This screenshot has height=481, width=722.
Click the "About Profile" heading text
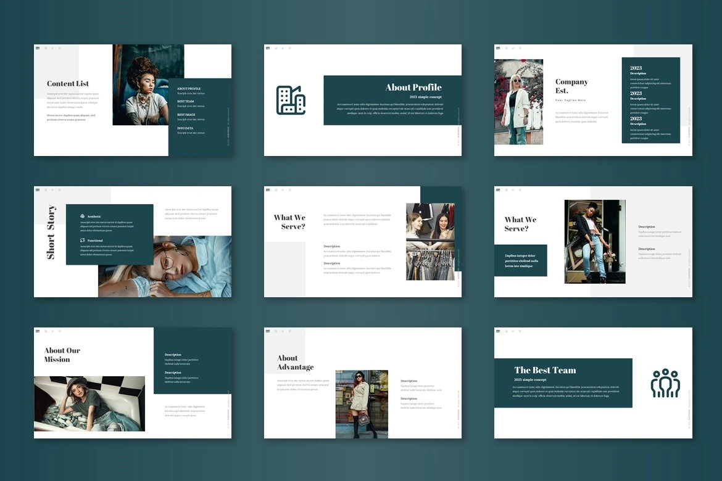[413, 88]
